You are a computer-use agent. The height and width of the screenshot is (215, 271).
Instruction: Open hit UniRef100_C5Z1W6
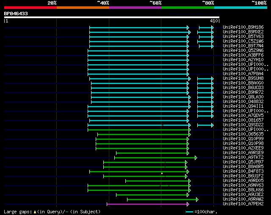pos(243,41)
